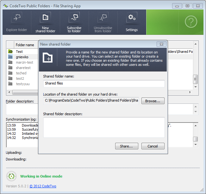Click folder list horizontal scrollbar right arrow
The height and width of the screenshot is (194, 206).
point(190,92)
